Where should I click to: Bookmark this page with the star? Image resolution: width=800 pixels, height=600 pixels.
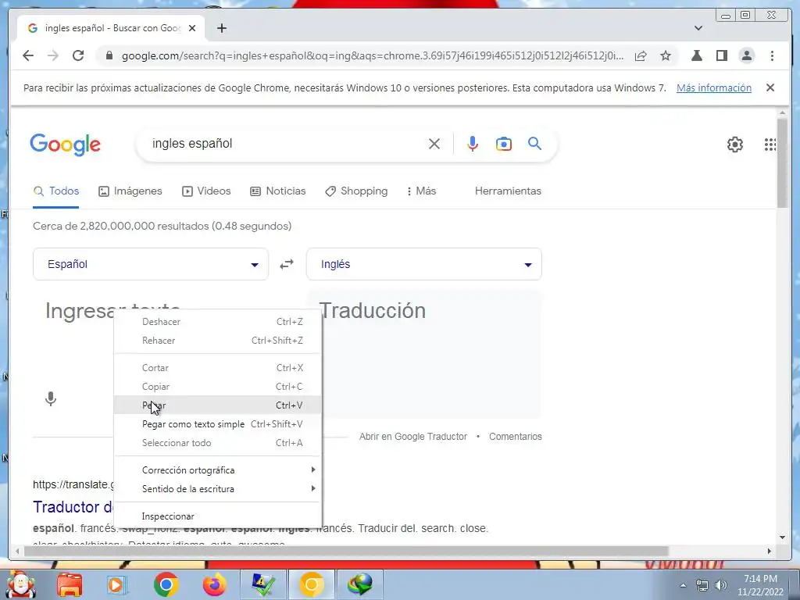[x=666, y=55]
